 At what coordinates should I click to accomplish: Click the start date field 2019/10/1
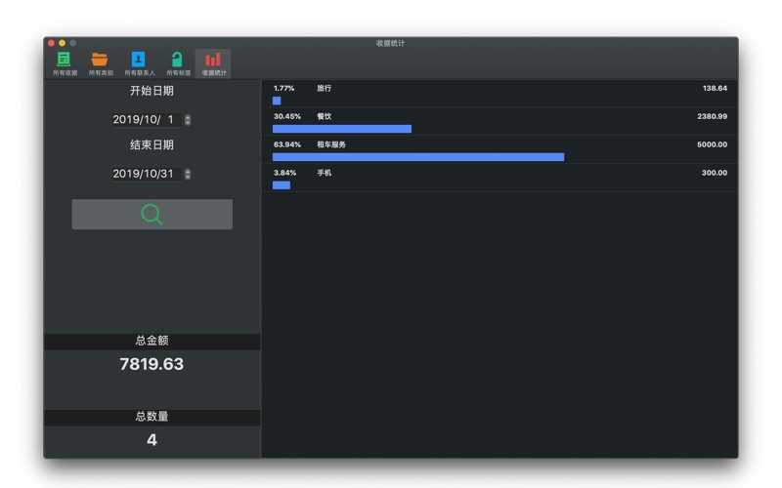(x=145, y=120)
